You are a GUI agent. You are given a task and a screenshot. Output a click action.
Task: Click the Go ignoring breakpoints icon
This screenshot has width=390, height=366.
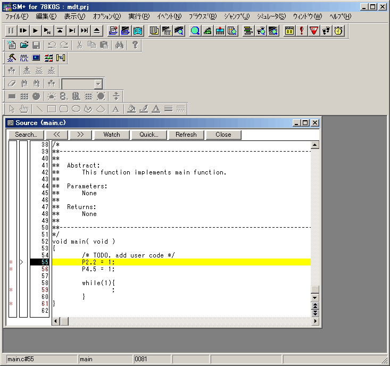[47, 31]
